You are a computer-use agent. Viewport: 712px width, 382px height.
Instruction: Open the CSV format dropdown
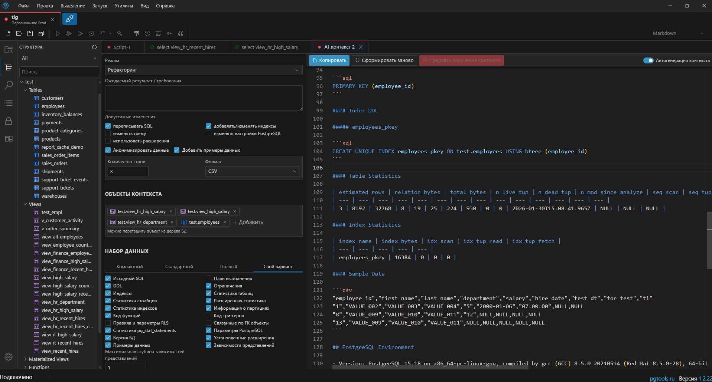[x=252, y=171]
